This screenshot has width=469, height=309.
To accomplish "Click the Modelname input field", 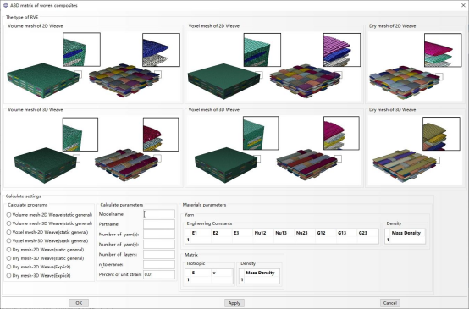I will coord(159,214).
